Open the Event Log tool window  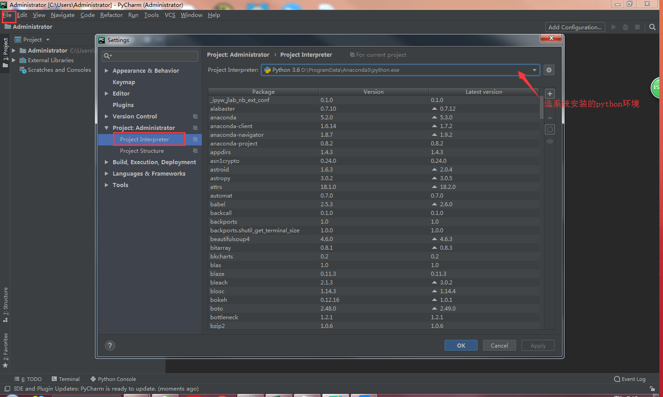pos(630,379)
